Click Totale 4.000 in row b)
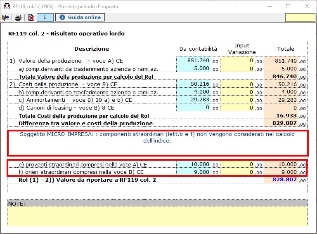 pyautogui.click(x=281, y=92)
